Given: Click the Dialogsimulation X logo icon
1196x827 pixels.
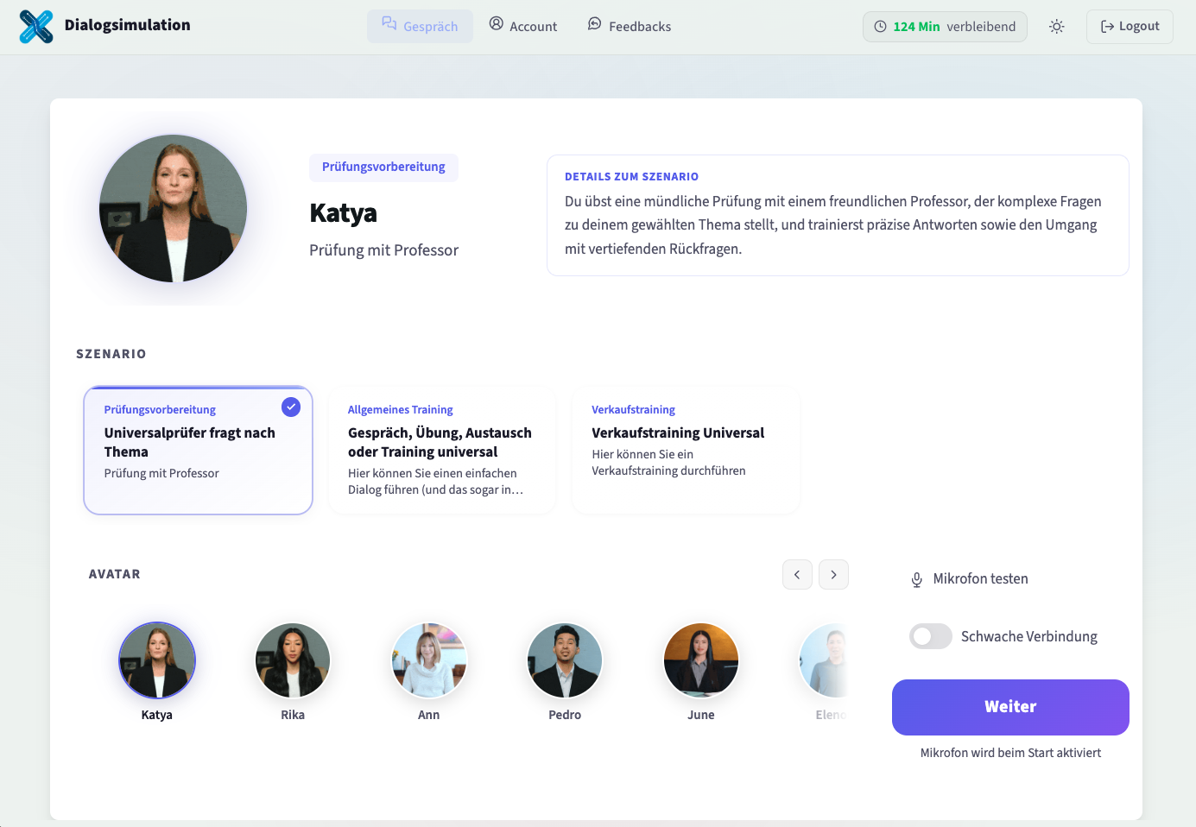Looking at the screenshot, I should (36, 27).
